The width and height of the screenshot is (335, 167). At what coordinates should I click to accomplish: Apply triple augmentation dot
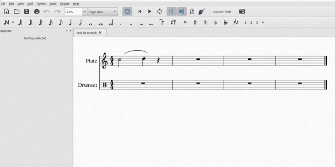click(141, 24)
